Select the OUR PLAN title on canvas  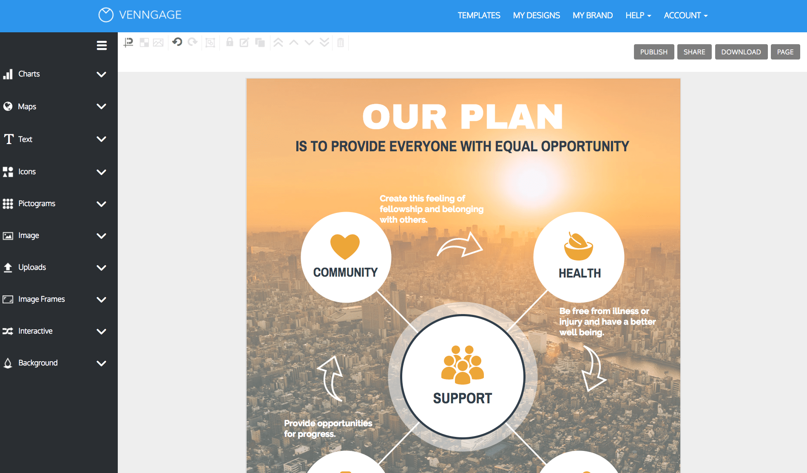[x=463, y=116]
